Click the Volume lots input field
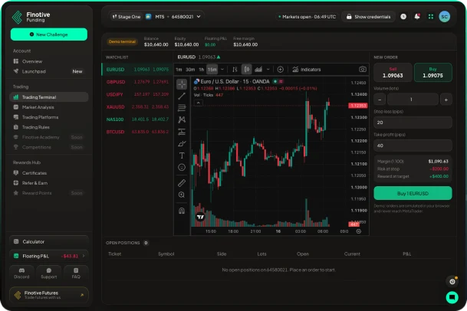The width and height of the screenshot is (467, 311). [x=413, y=100]
